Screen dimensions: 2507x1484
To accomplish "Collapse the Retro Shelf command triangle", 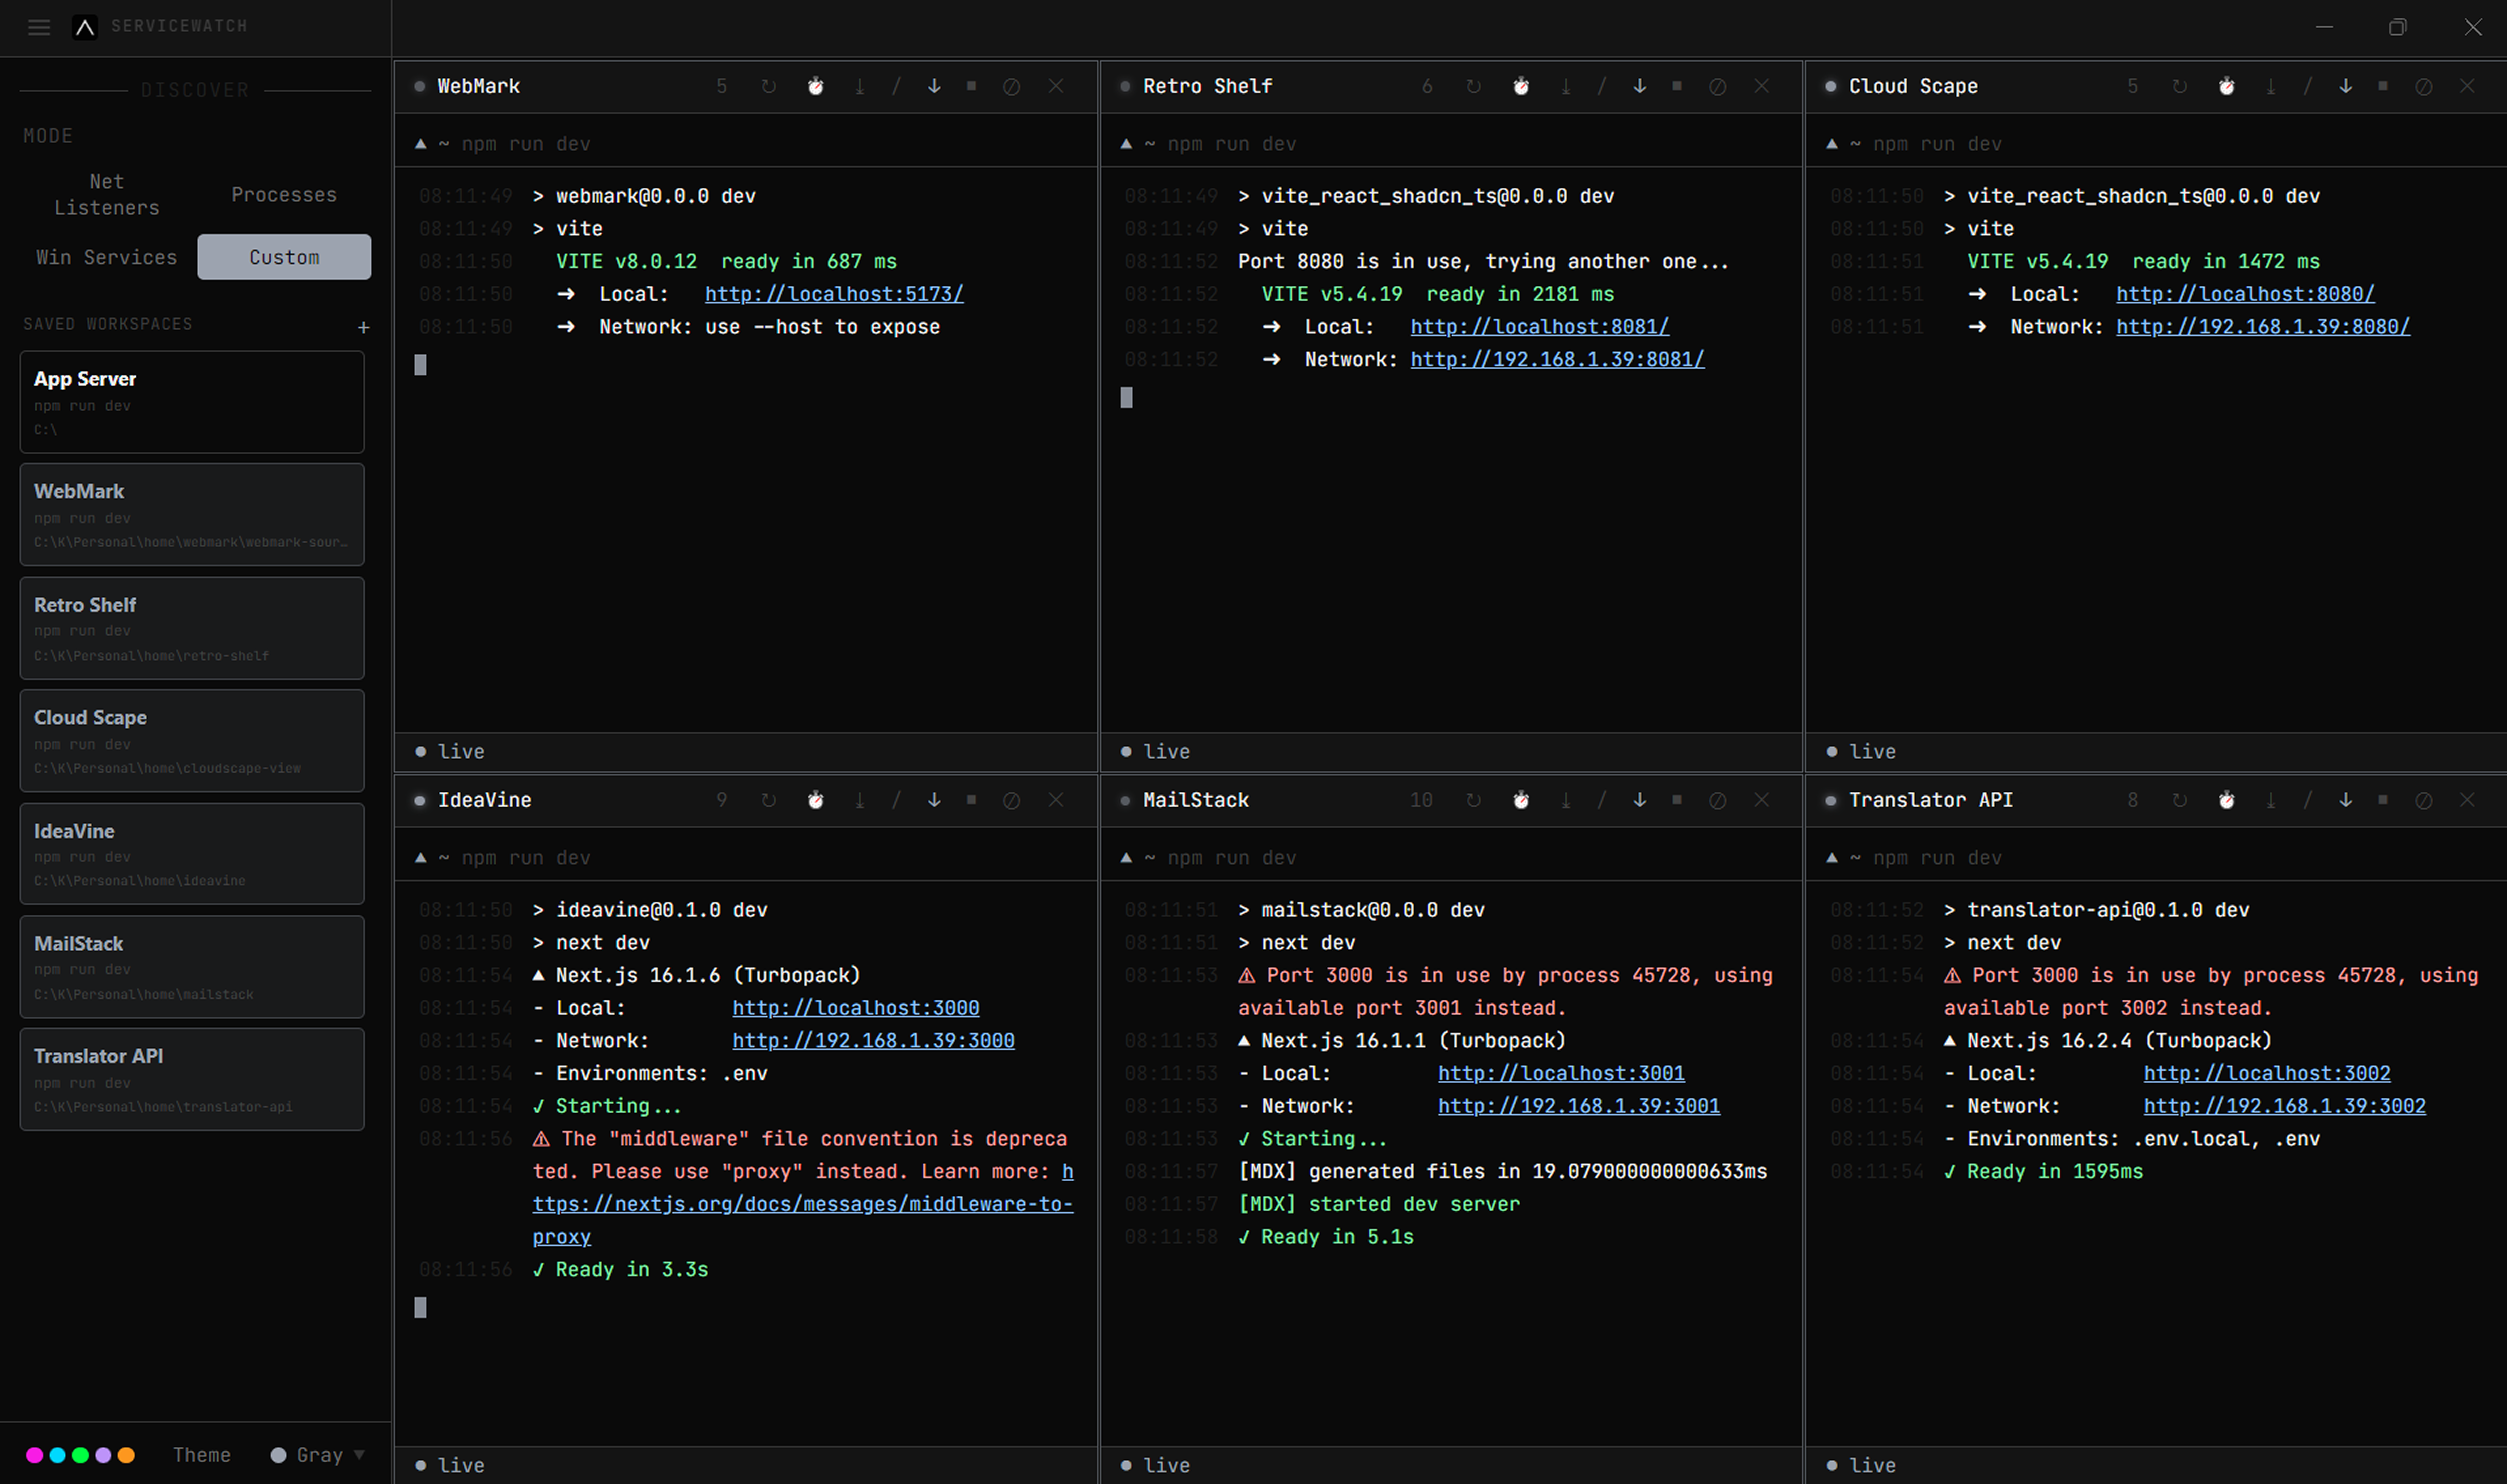I will 1127,144.
